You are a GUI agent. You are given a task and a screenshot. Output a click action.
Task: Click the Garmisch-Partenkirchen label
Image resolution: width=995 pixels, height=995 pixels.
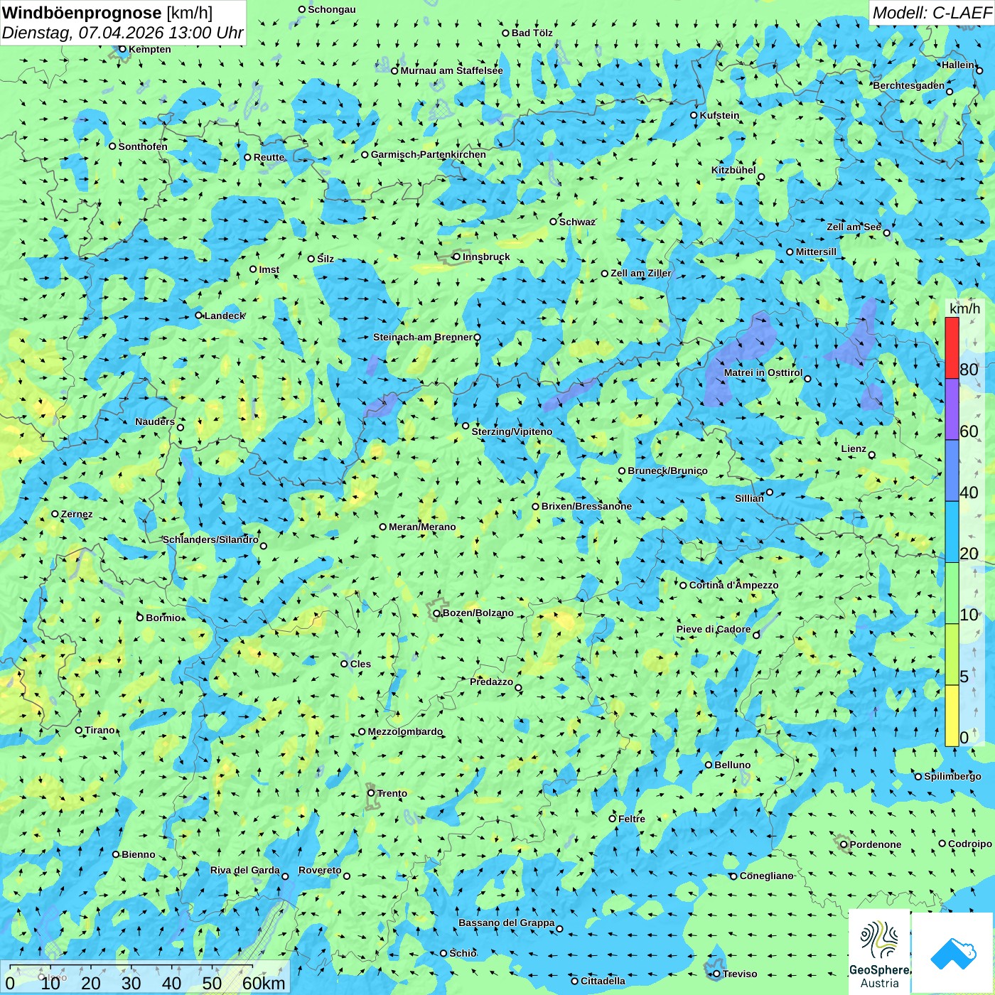(x=429, y=154)
